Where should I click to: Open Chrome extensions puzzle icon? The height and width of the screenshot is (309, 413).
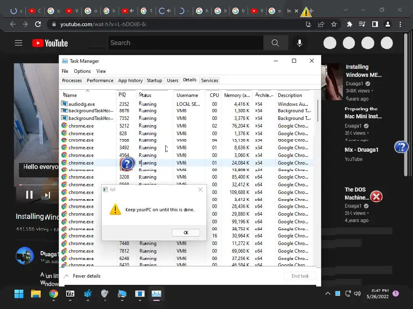pyautogui.click(x=350, y=25)
